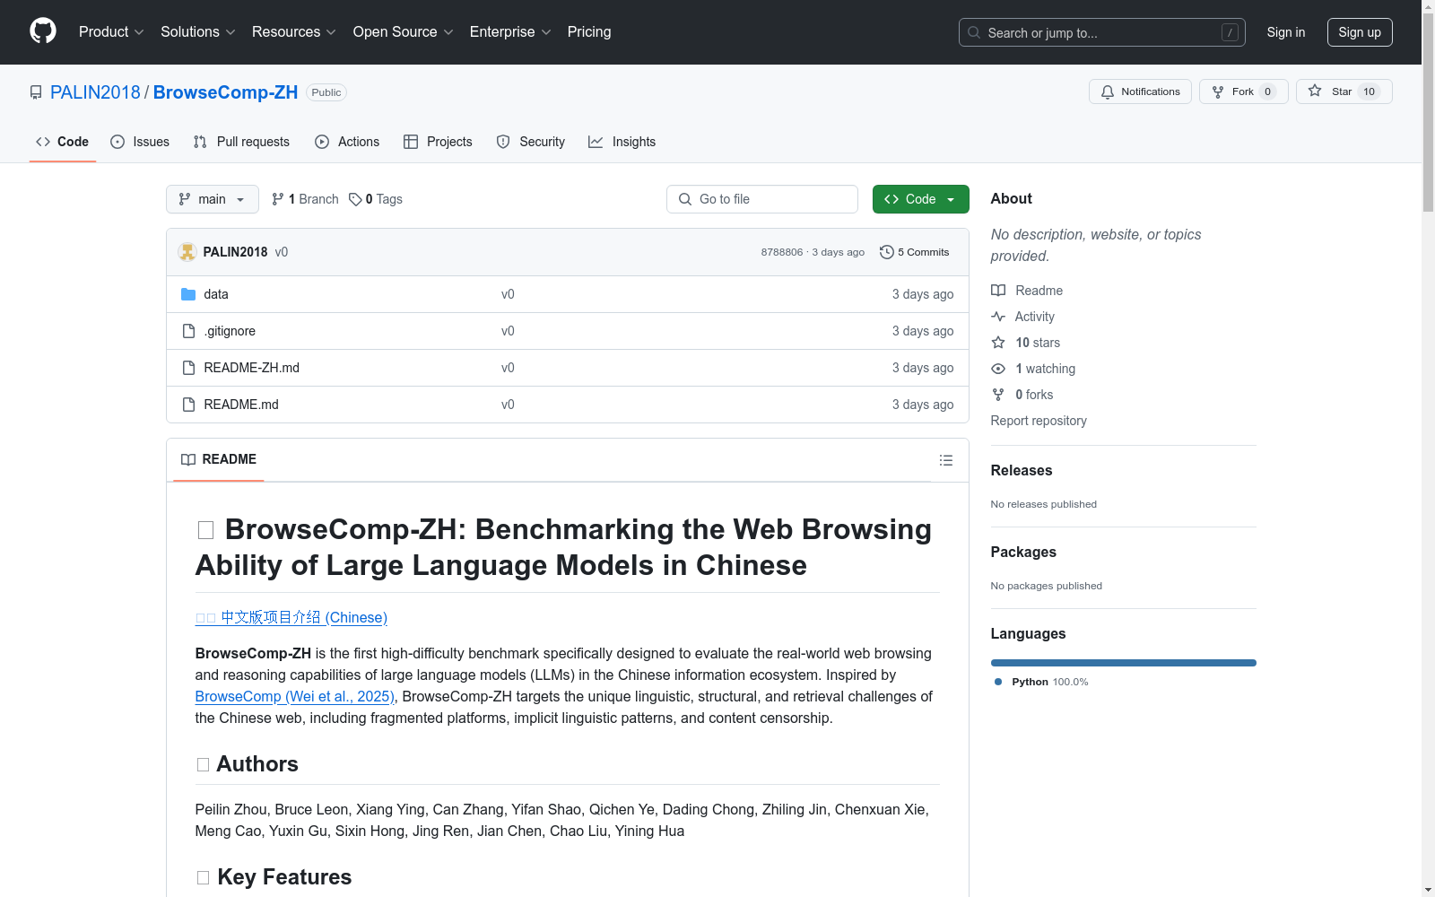The height and width of the screenshot is (897, 1435).
Task: Open the Pull requests tab
Action: 241,142
